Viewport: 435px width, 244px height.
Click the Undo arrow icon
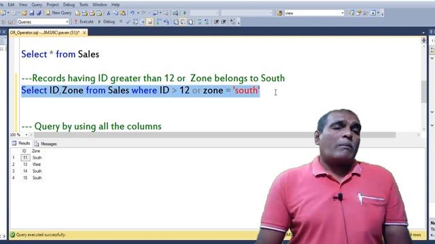pos(133,13)
